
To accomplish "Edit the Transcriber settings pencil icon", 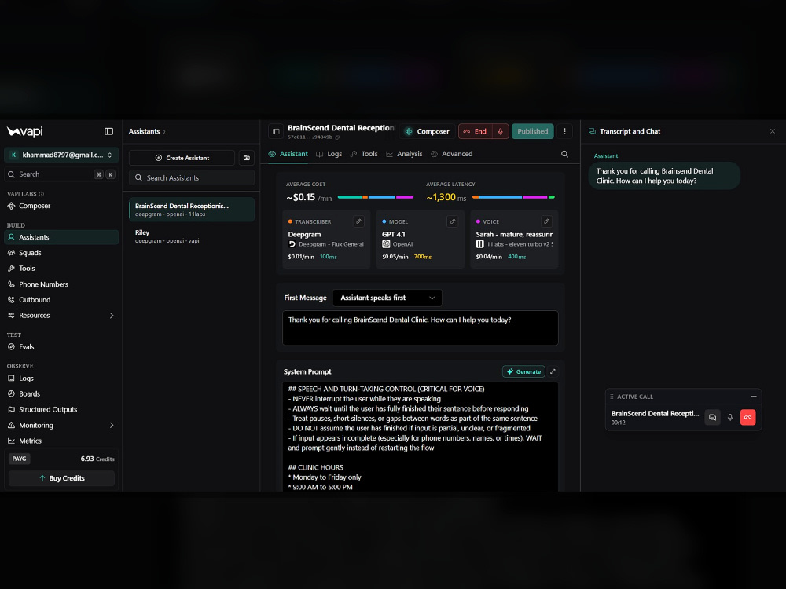I will [358, 221].
